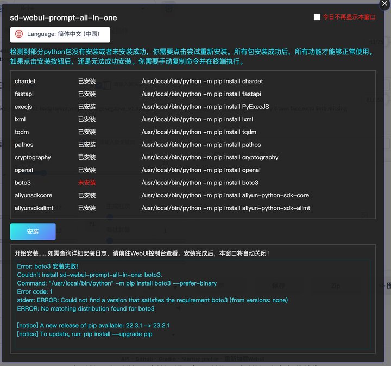Image resolution: width=391 pixels, height=366 pixels.
Task: Select the fastapi package name
Action: (x=24, y=94)
